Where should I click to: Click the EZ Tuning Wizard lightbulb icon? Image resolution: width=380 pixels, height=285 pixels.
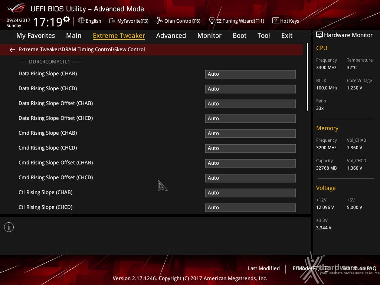pyautogui.click(x=212, y=21)
